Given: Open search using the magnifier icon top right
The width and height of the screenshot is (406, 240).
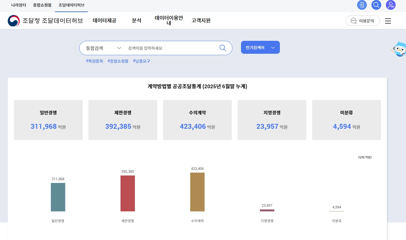Looking at the screenshot, I should (x=376, y=5).
